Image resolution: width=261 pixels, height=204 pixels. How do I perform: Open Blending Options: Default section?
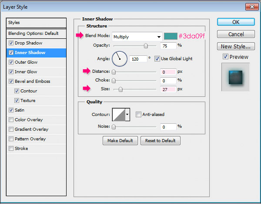tap(36, 34)
